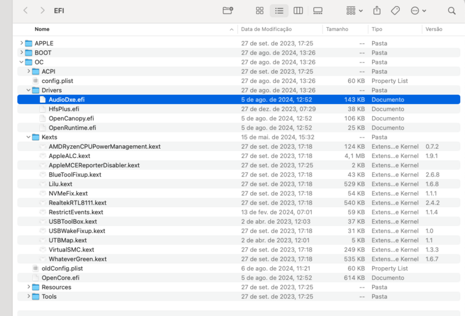465x316 pixels.
Task: Select the Lilu.kext file
Action: 60,184
